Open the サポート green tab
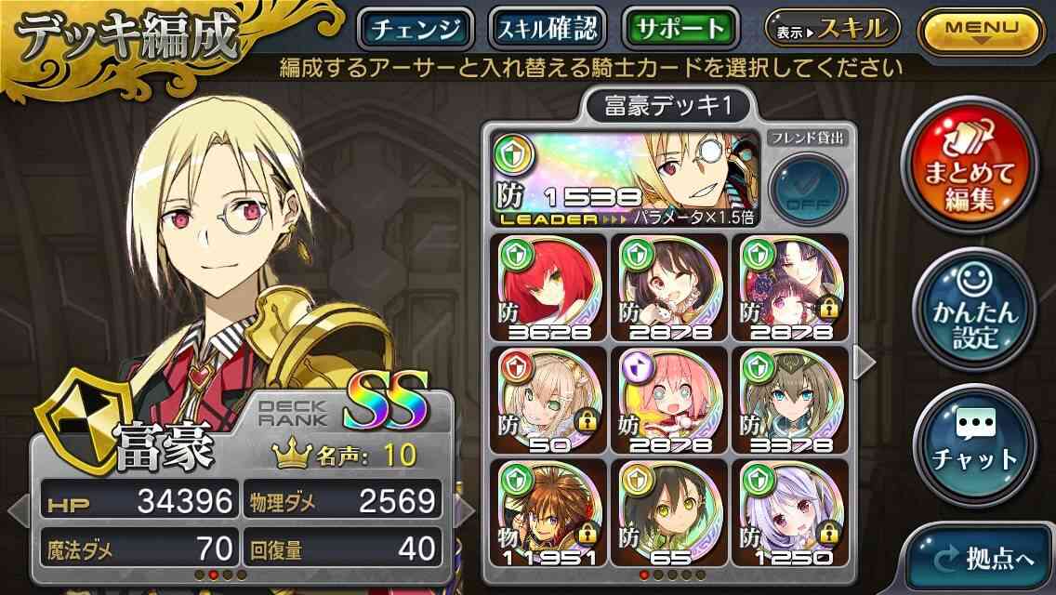 [x=680, y=29]
